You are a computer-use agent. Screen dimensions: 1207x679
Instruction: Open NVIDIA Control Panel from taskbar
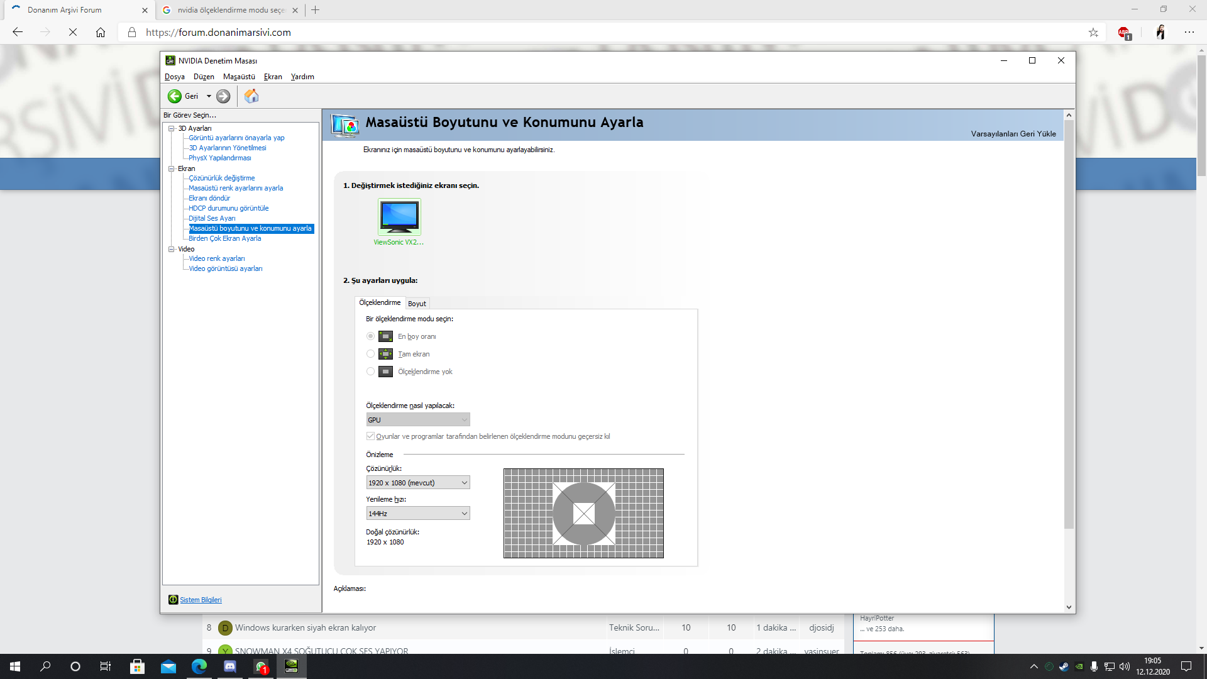pos(292,666)
